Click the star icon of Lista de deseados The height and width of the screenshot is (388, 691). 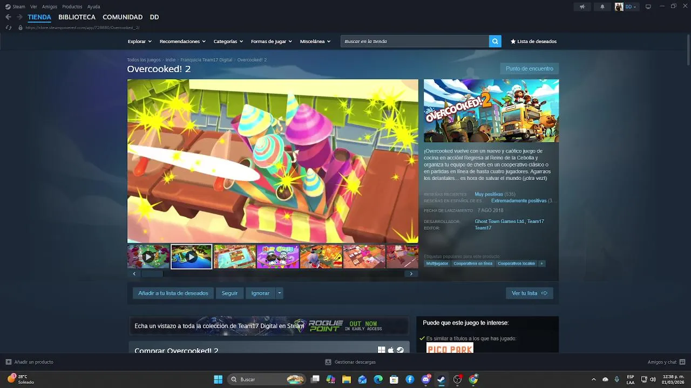(513, 41)
